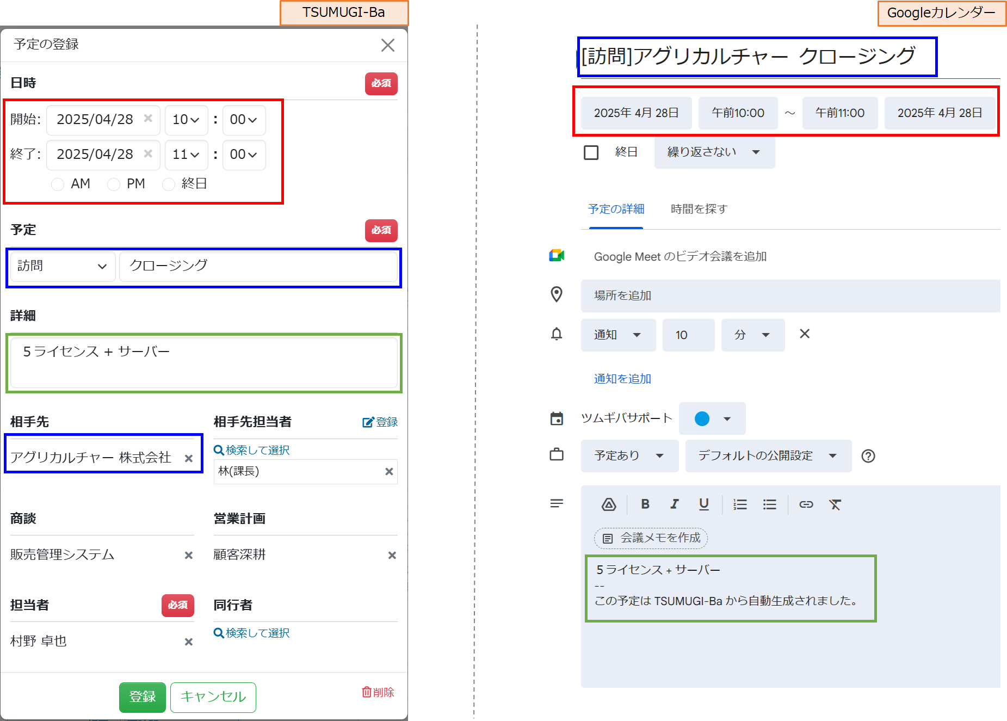Click 会議メモを作成 chip
The width and height of the screenshot is (1007, 721).
coord(651,538)
